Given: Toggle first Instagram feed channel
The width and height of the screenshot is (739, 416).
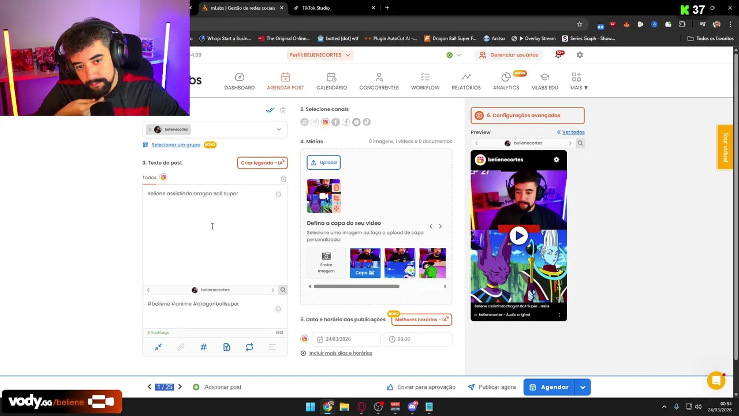Looking at the screenshot, I should click(x=304, y=122).
